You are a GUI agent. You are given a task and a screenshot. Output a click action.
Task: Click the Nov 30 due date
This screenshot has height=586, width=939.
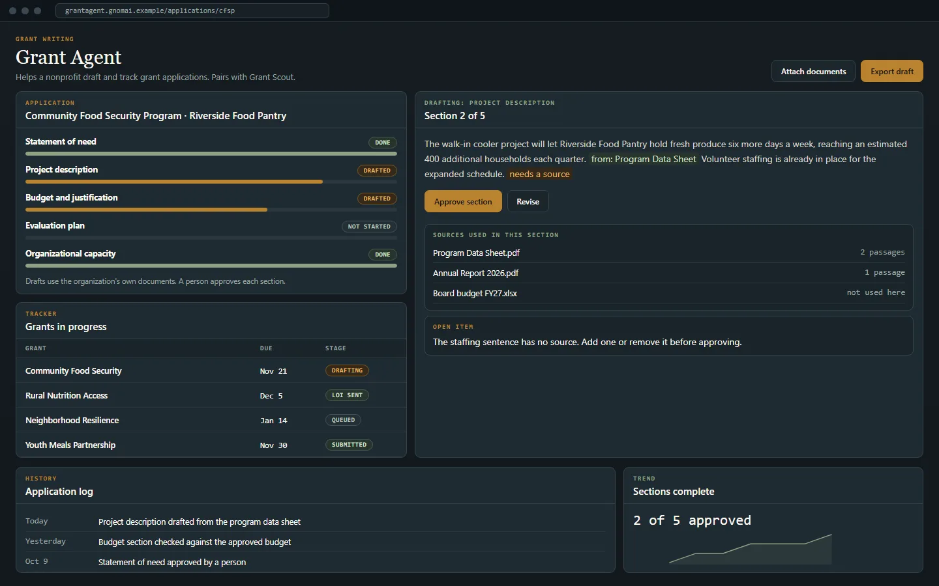[273, 445]
